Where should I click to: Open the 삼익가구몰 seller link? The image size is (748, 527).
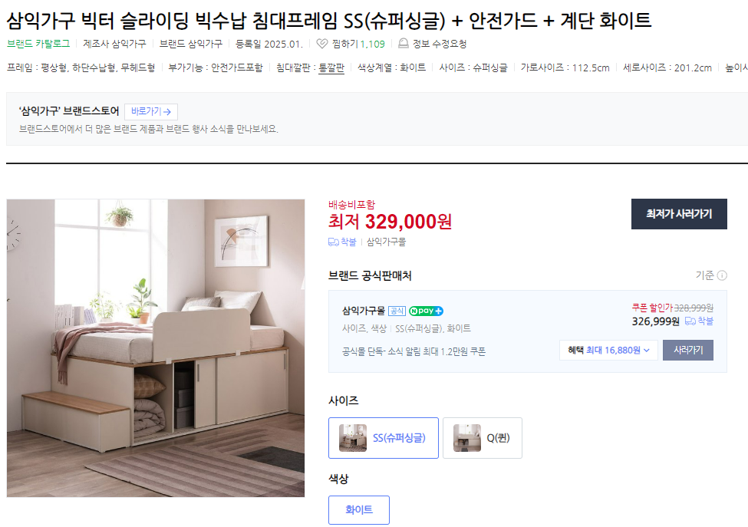pos(364,311)
